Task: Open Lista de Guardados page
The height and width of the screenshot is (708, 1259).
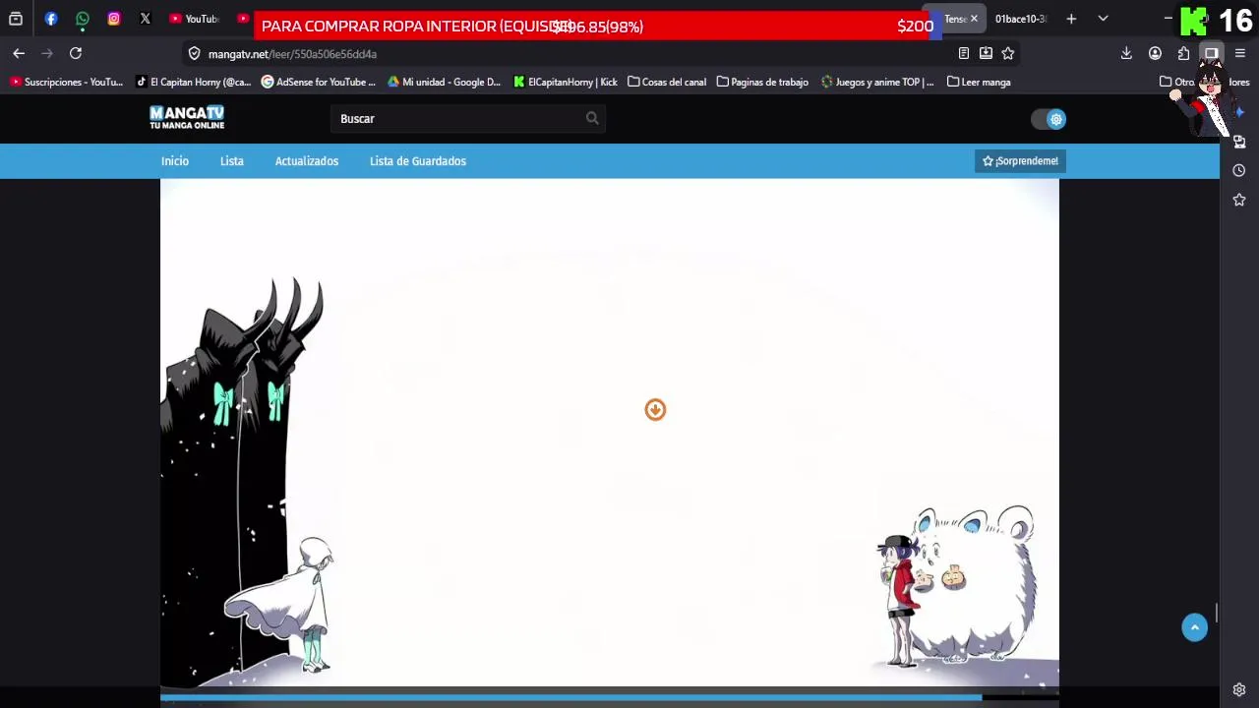Action: [x=418, y=161]
